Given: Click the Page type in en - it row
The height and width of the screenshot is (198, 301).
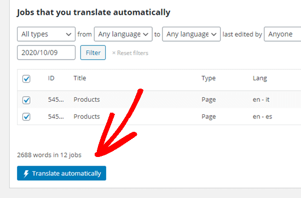Looking at the screenshot, I should 209,100.
